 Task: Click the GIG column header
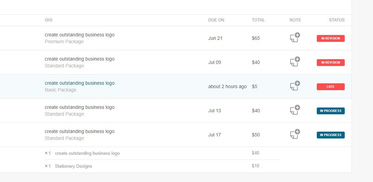pyautogui.click(x=48, y=20)
